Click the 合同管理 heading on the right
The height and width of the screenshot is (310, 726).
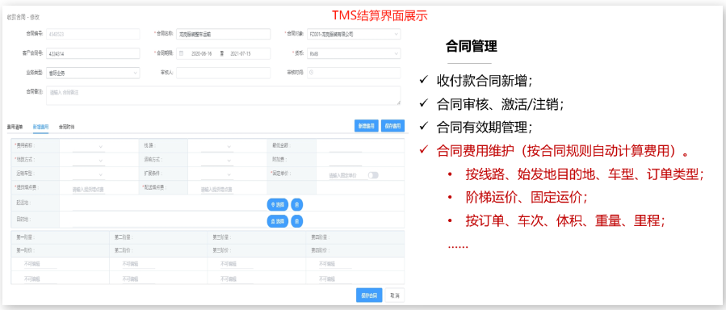click(x=472, y=46)
